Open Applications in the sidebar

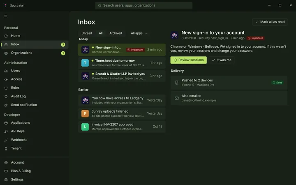[x=35, y=123]
